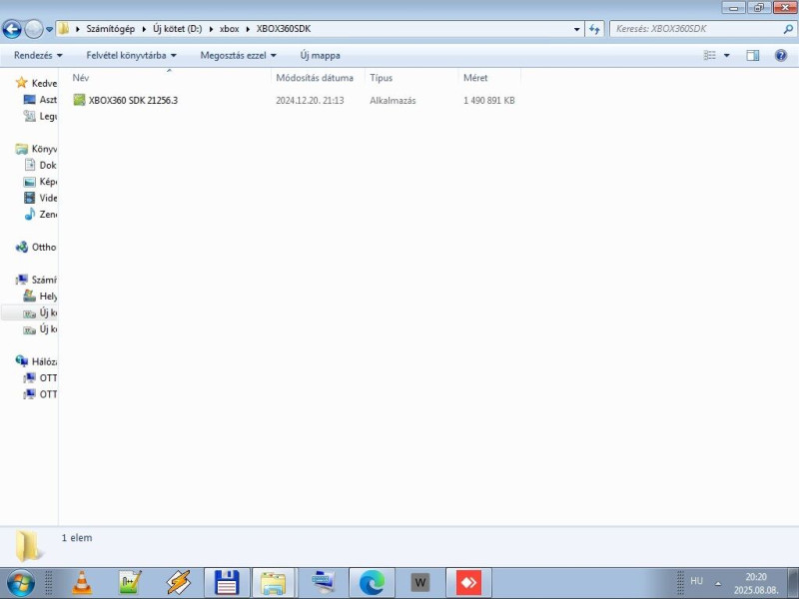Open Felvétel könyvtárba menu
Screen dimensions: 799x599
(131, 55)
